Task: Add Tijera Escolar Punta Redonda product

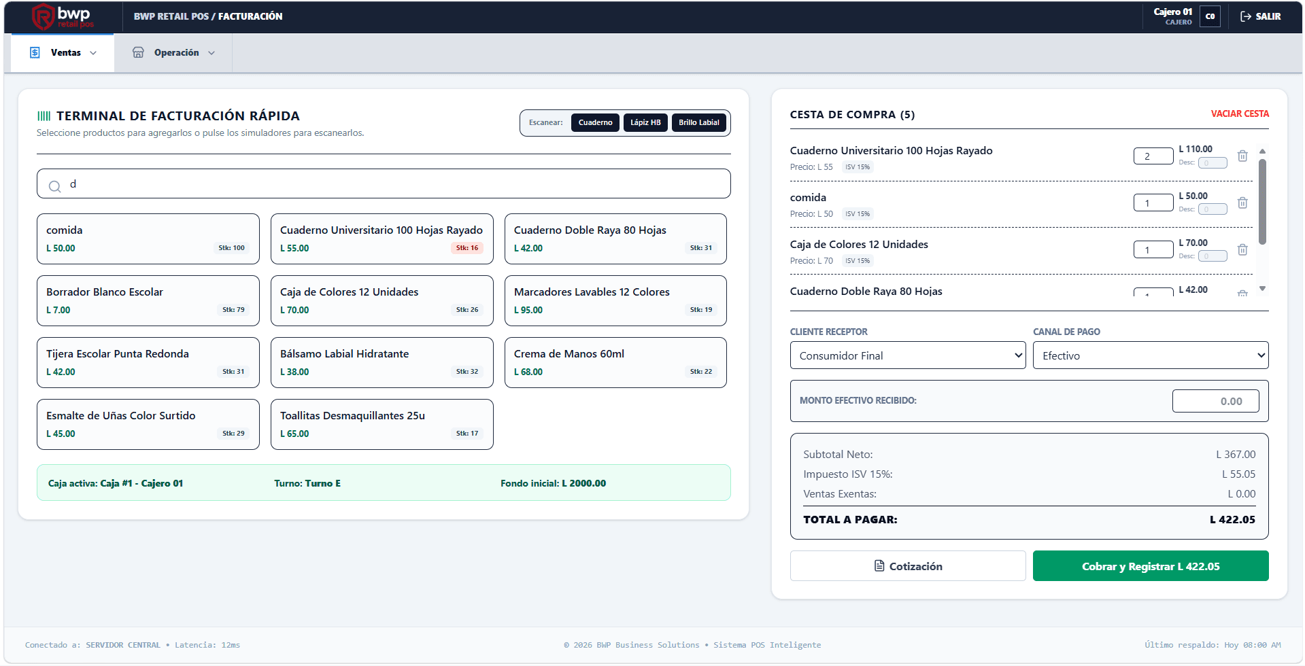Action: pos(148,362)
